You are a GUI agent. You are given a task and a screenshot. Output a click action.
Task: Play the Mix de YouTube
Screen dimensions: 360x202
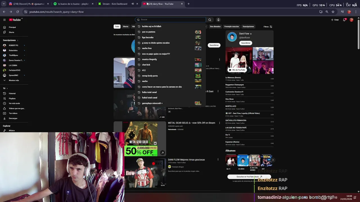(237, 70)
